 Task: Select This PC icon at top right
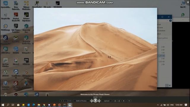coord(183,5)
